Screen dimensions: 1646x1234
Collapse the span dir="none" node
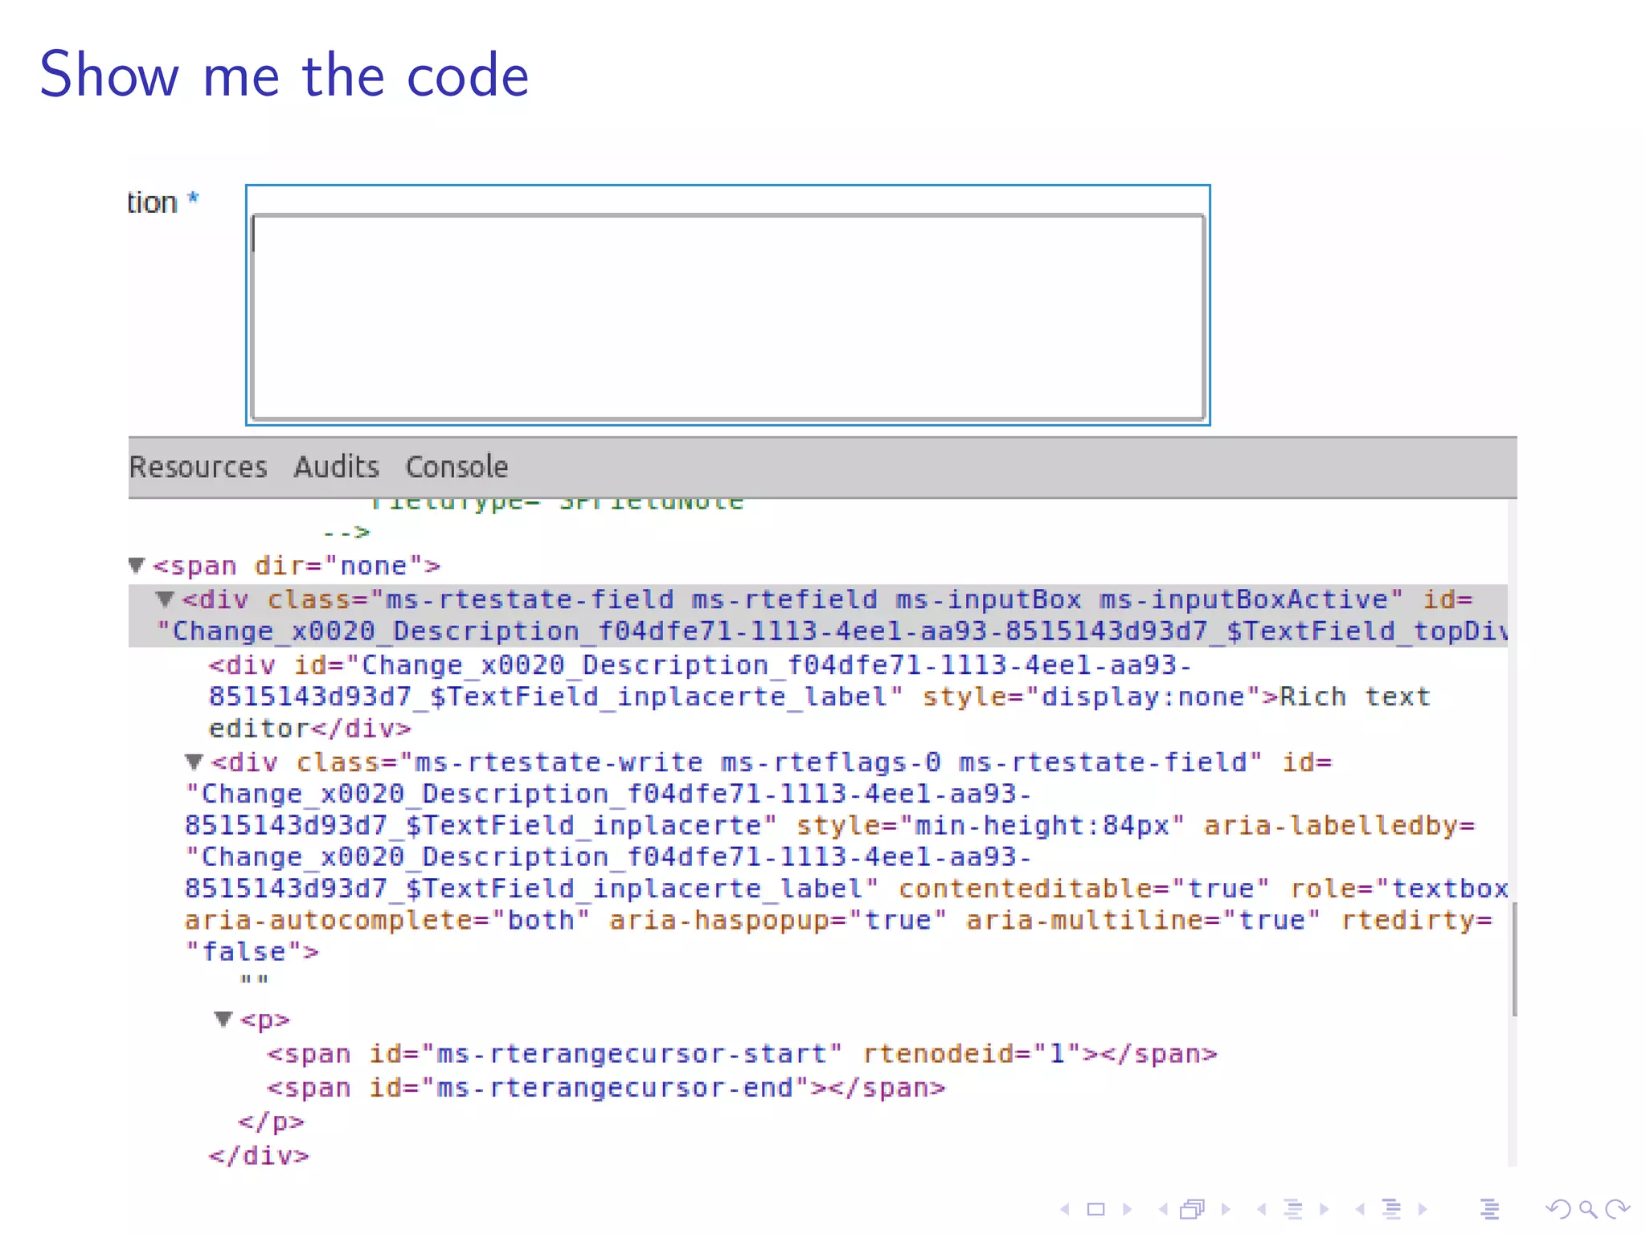[137, 566]
